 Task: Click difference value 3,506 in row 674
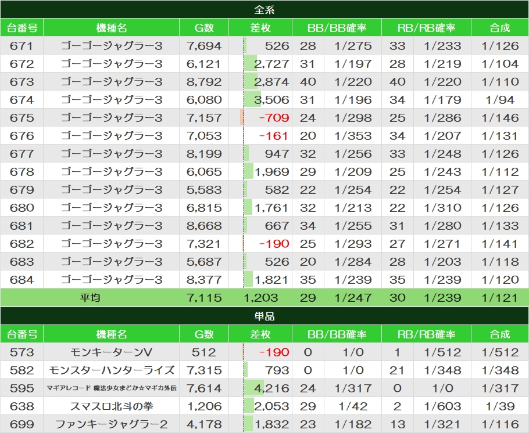coord(271,100)
